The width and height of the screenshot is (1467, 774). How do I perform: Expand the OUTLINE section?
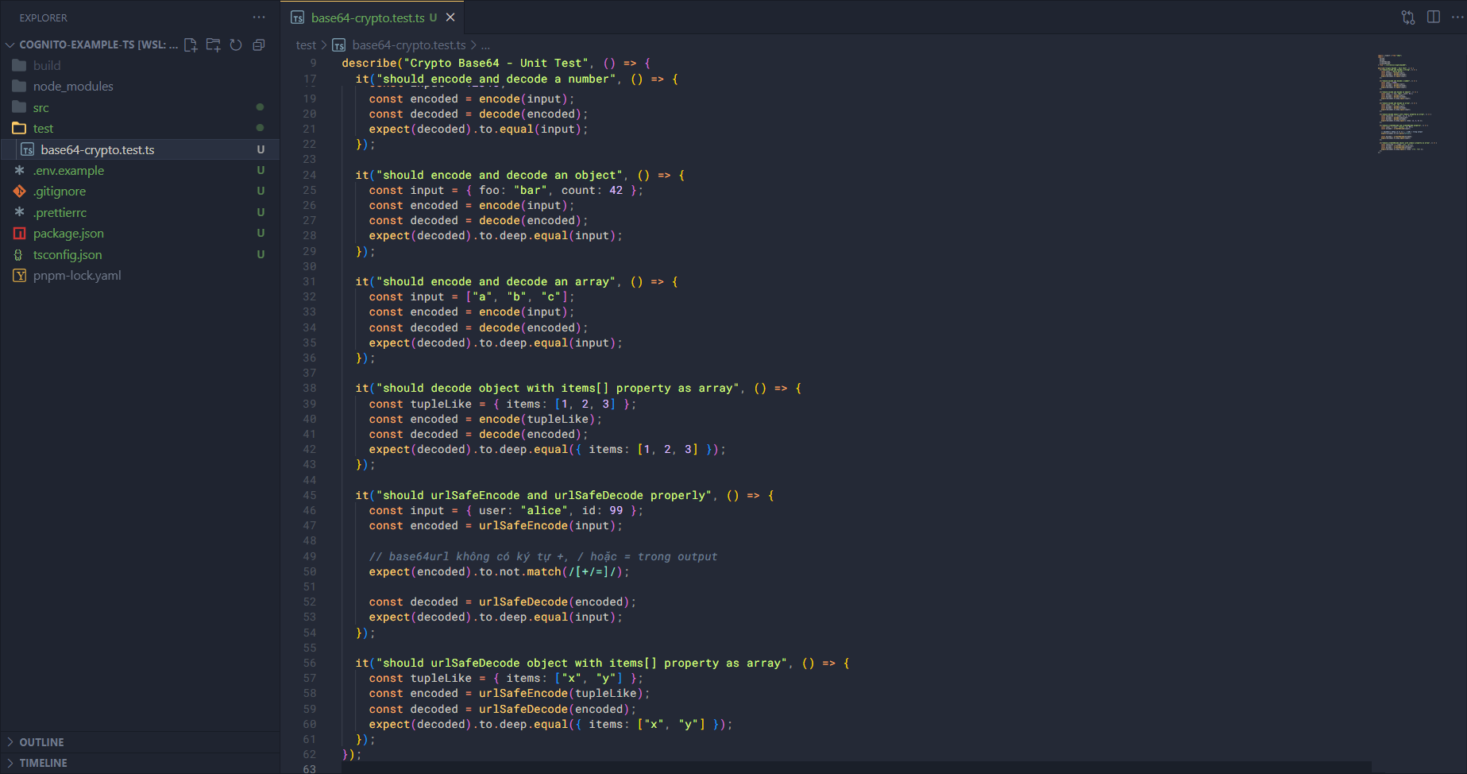pos(41,742)
